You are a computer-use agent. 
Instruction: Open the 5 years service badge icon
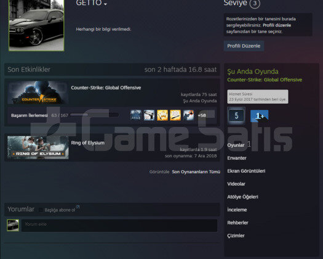point(236,116)
